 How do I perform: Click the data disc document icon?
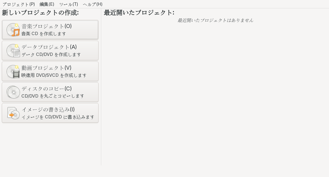point(13,51)
